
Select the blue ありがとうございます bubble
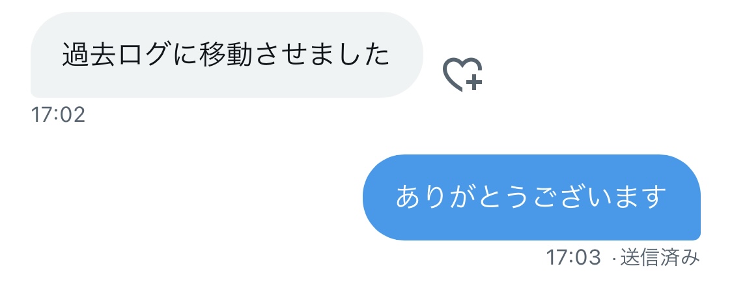coord(531,197)
